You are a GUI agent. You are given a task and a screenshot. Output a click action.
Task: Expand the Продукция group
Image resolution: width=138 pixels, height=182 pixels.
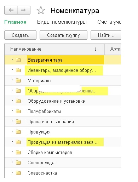click(12, 131)
